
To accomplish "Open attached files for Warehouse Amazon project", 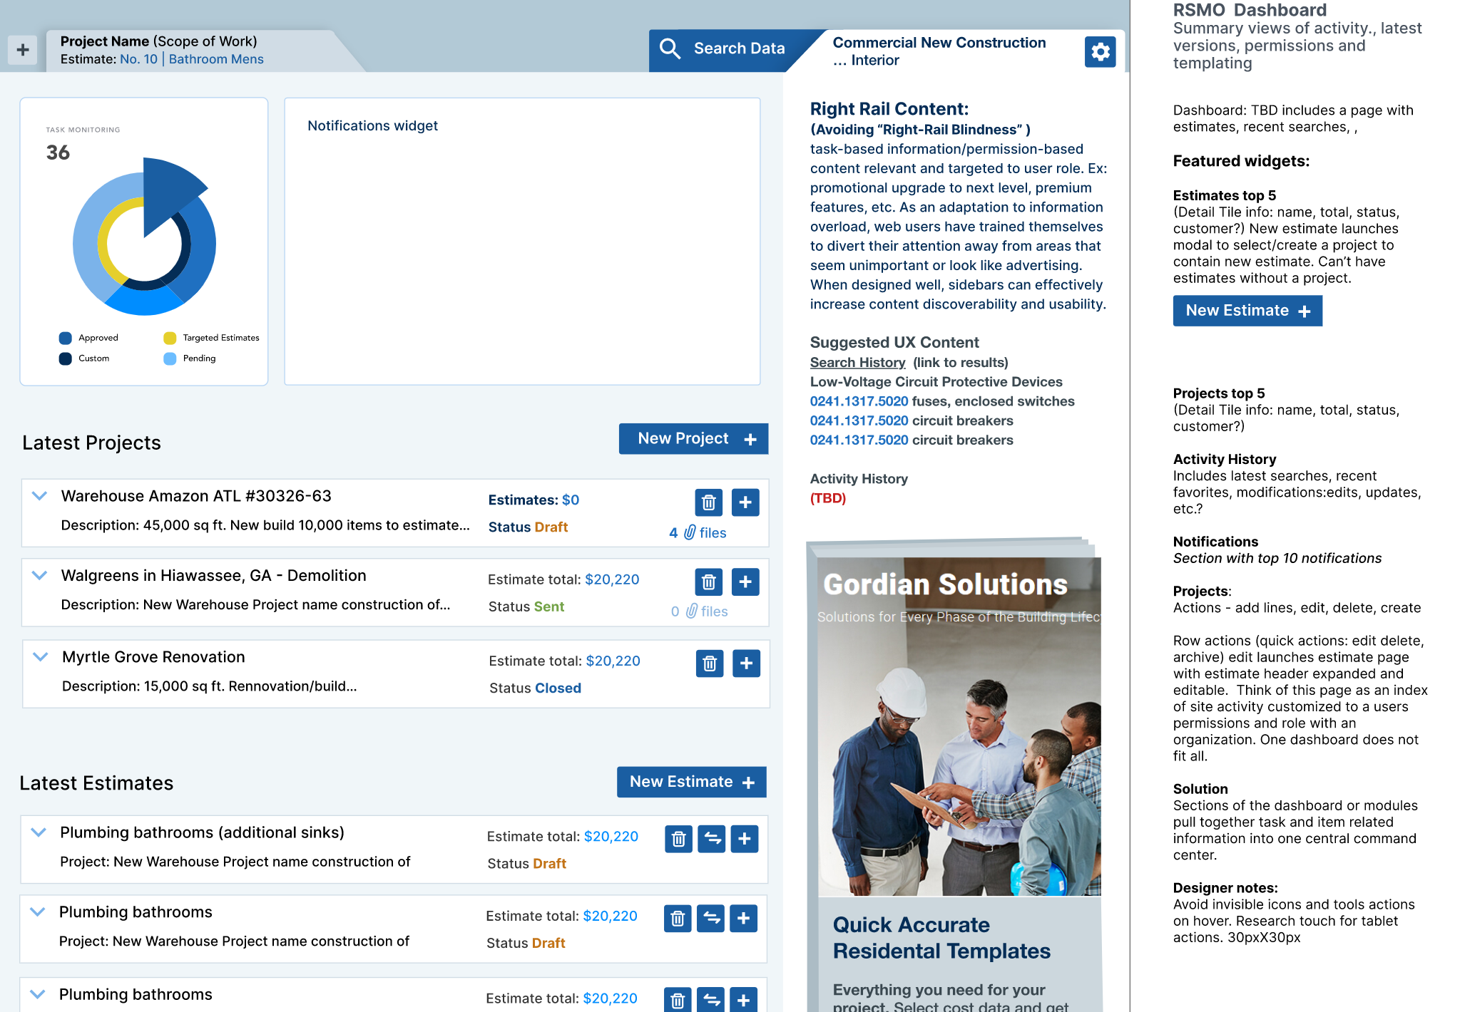I will (698, 533).
